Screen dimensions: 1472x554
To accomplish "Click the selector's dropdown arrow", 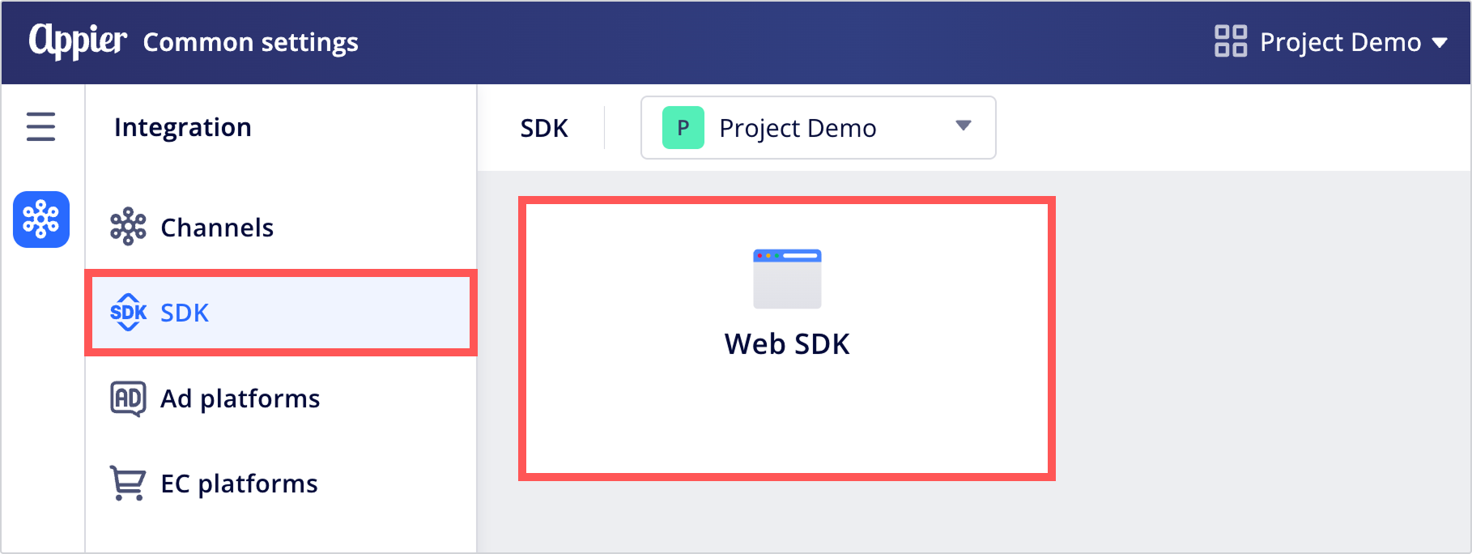I will pos(963,126).
